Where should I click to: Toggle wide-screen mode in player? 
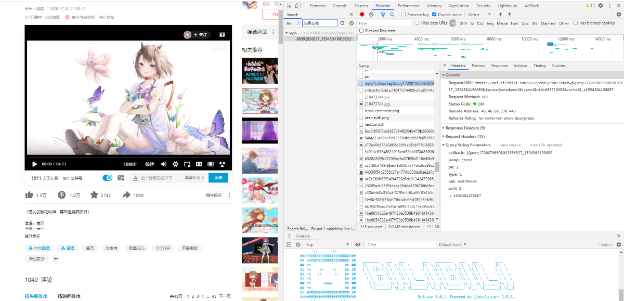coord(199,164)
